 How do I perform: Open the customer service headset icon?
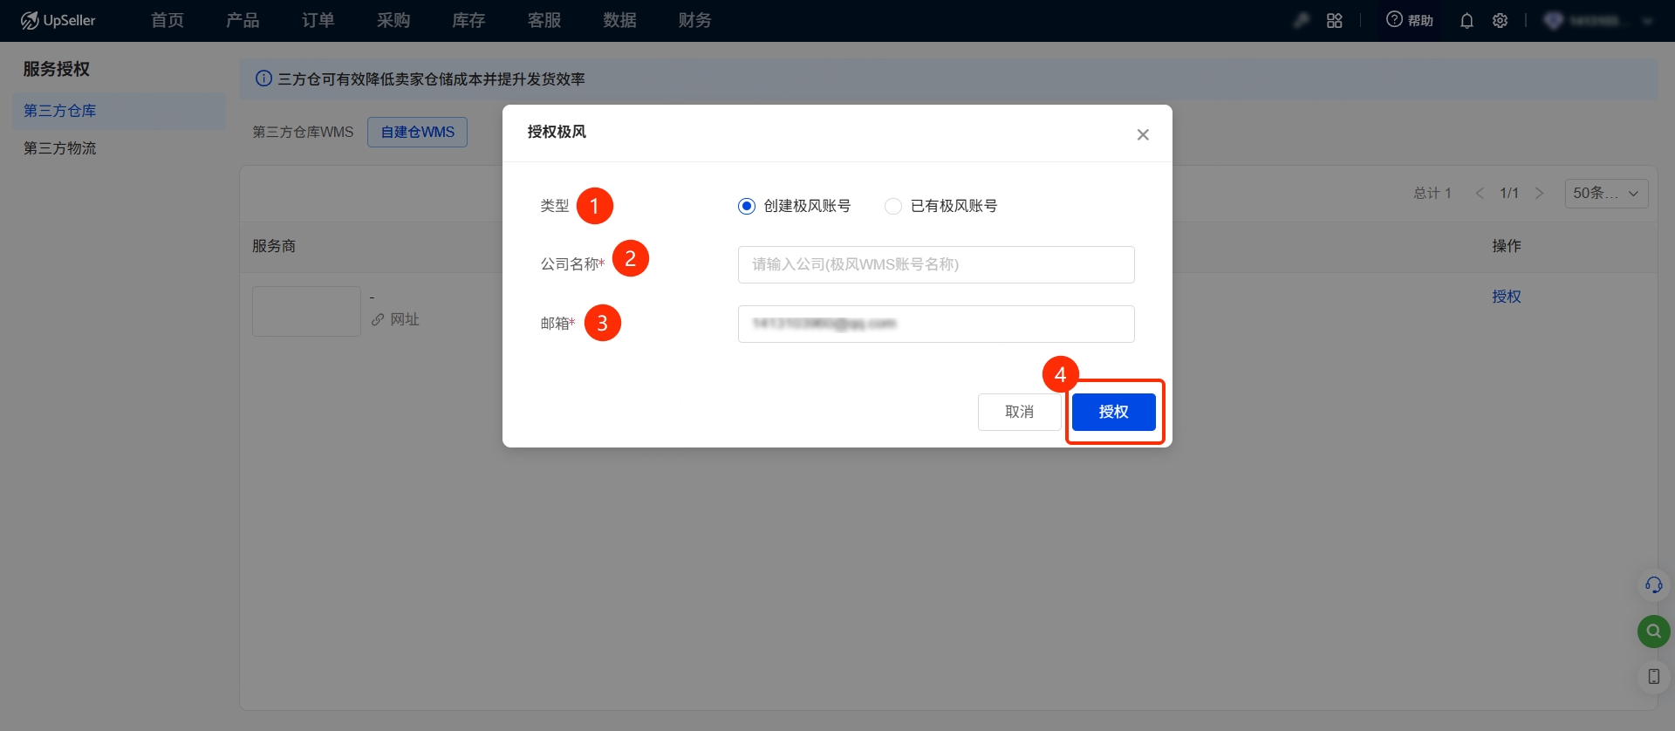(x=1653, y=585)
